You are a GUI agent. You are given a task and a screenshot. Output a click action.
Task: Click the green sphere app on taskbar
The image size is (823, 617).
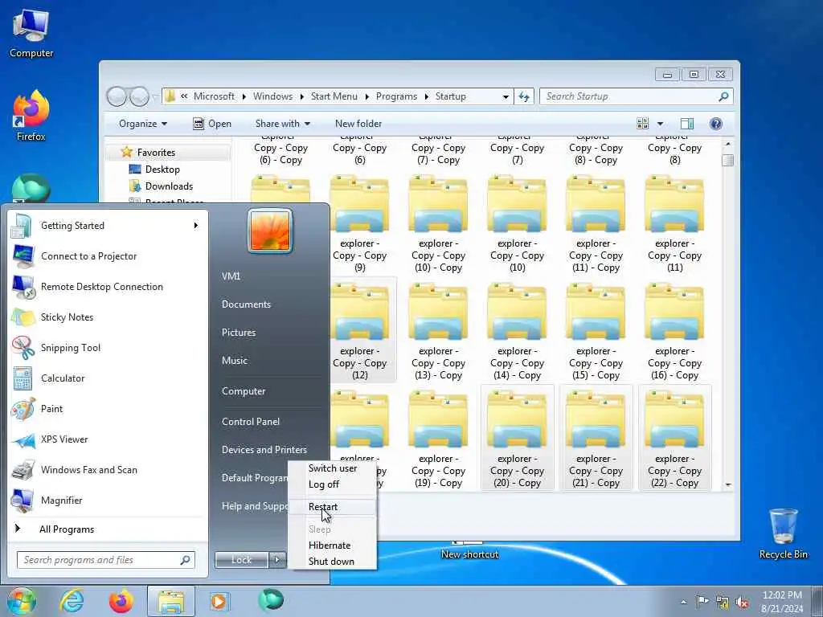[x=271, y=600]
